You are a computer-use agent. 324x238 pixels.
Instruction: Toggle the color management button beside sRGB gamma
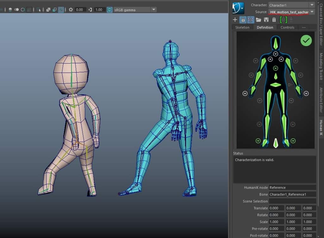(x=109, y=9)
